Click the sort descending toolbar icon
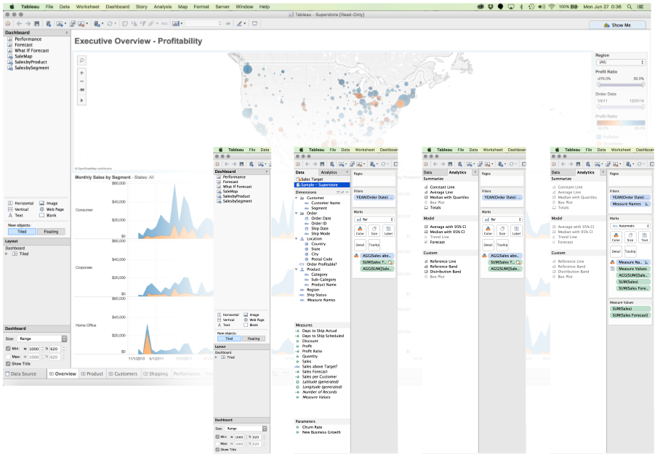 tap(143, 24)
